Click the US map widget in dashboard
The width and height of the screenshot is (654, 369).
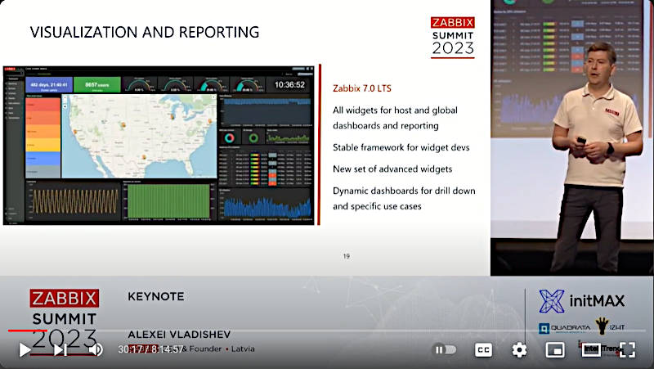click(139, 136)
